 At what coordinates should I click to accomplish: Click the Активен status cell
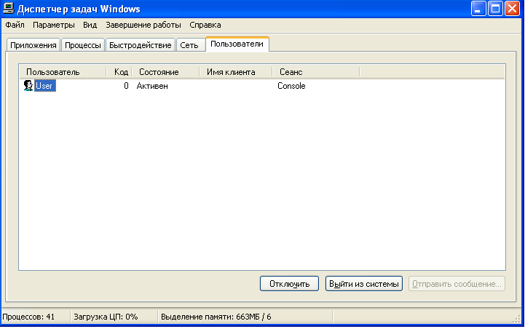pyautogui.click(x=152, y=86)
